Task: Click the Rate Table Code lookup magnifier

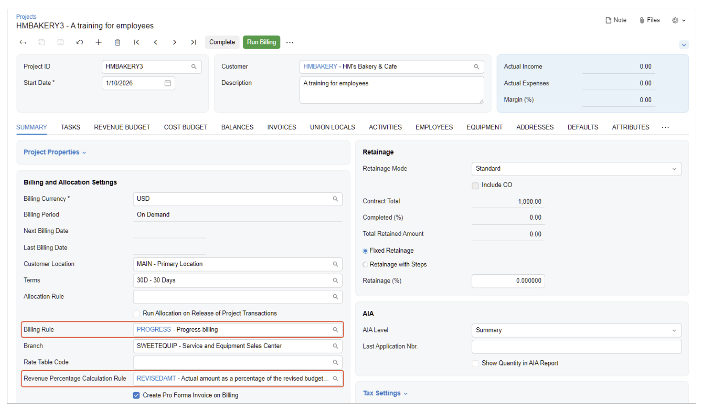Action: click(x=335, y=362)
